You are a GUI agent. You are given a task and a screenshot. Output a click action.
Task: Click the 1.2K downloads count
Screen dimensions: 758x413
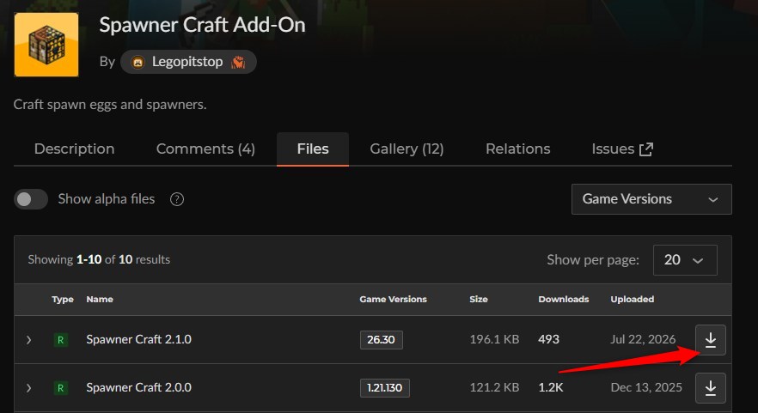coord(551,388)
